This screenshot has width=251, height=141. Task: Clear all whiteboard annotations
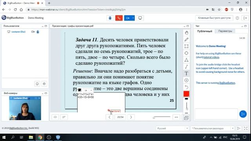coord(186,80)
